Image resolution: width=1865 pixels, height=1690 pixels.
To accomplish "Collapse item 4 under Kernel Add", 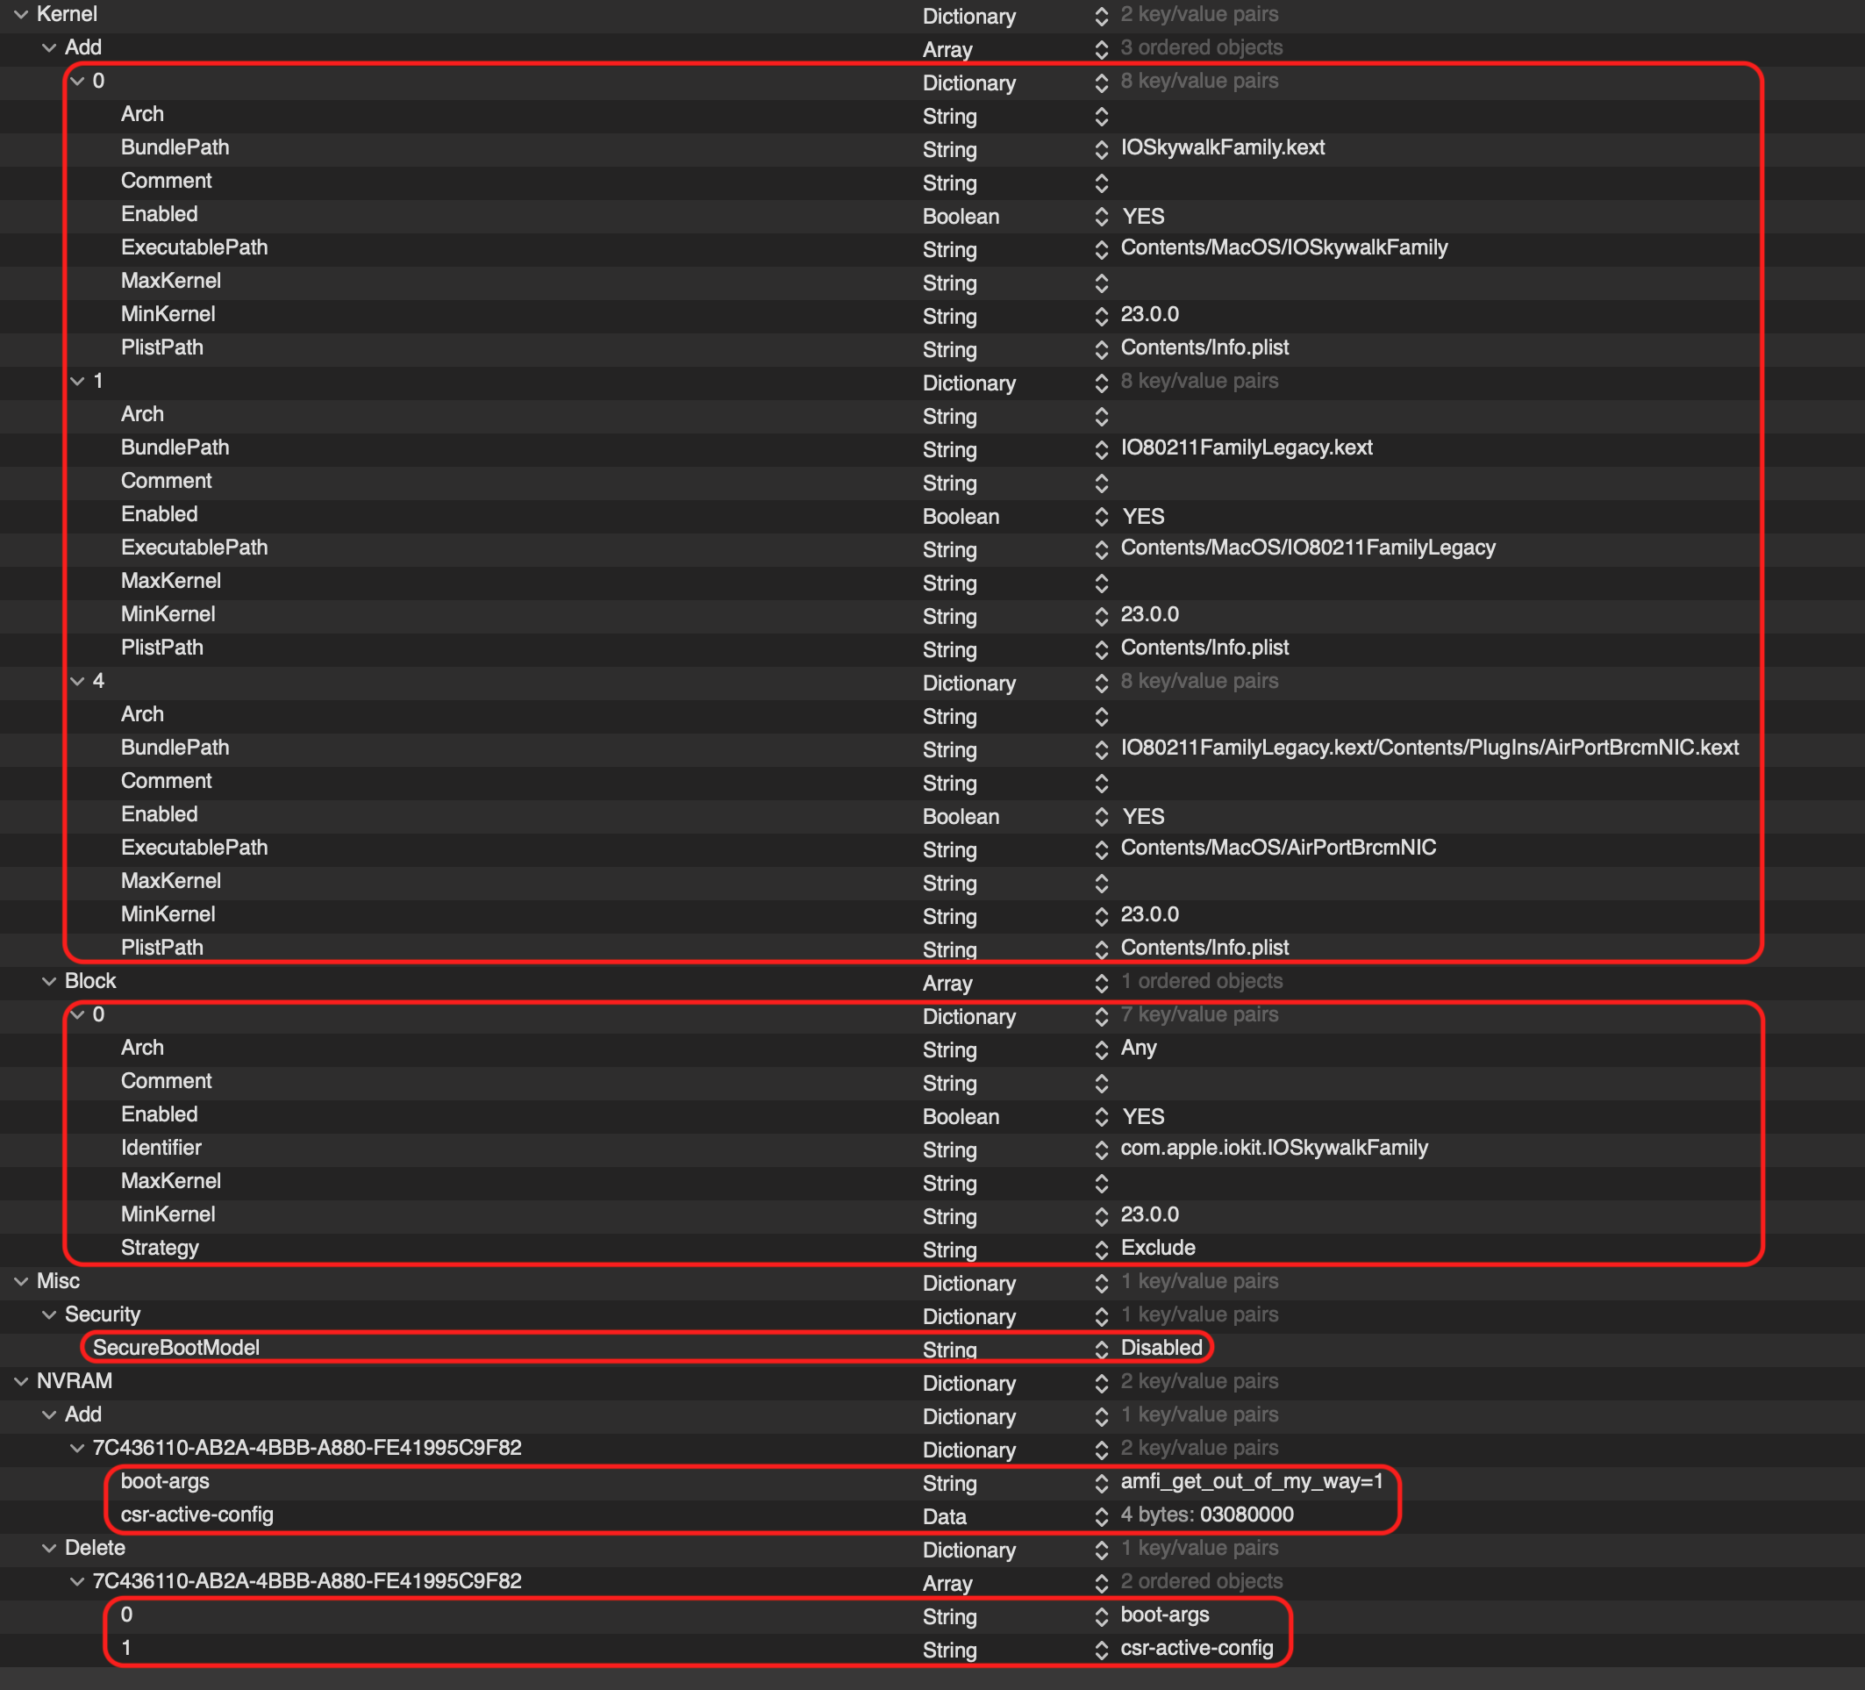I will [78, 682].
